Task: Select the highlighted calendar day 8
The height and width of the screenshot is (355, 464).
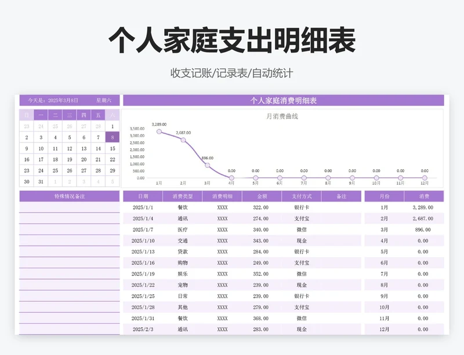Action: 113,137
